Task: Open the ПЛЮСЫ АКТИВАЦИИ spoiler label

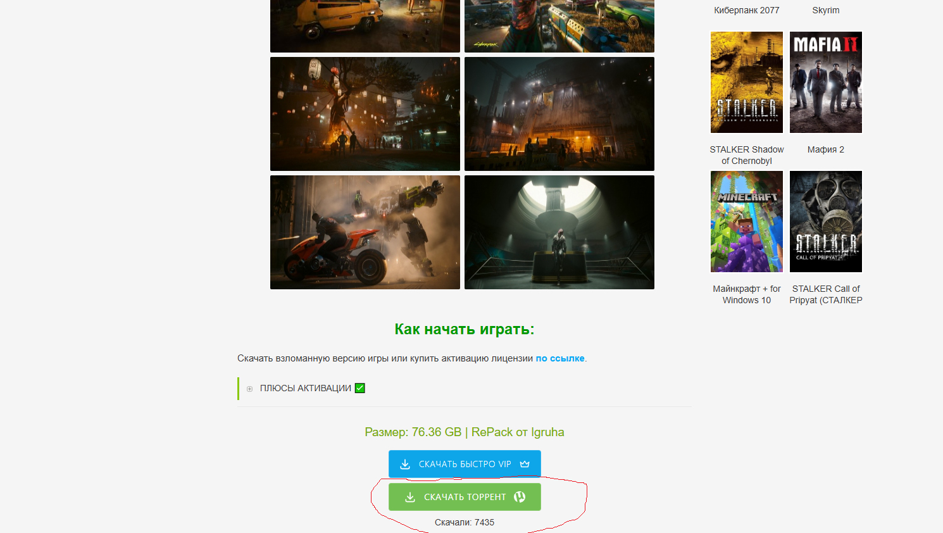Action: (x=305, y=388)
